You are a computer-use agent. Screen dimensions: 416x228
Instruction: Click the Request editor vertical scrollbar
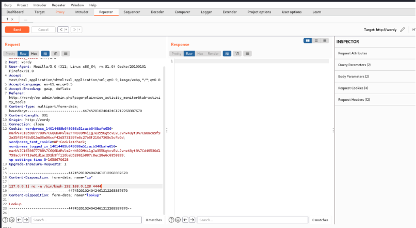click(164, 140)
